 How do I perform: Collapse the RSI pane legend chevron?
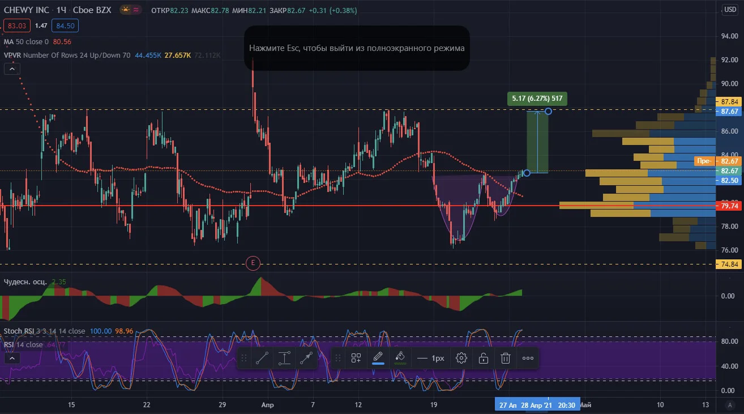(x=12, y=358)
